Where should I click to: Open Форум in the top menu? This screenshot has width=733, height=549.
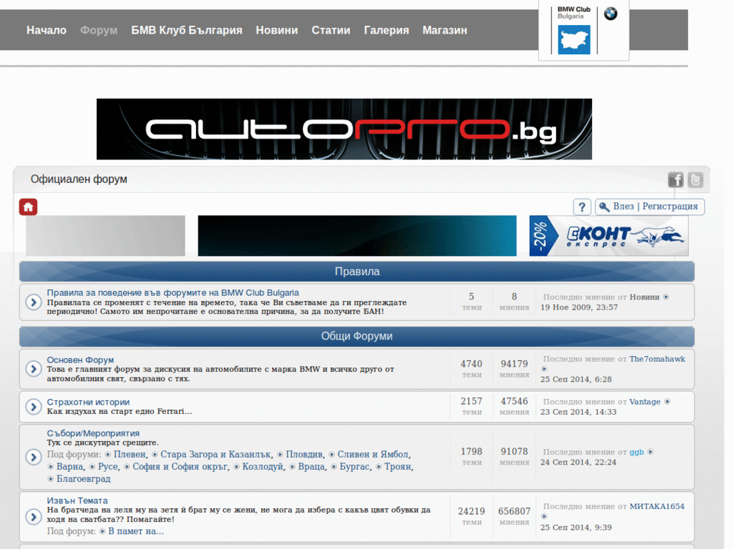point(99,30)
